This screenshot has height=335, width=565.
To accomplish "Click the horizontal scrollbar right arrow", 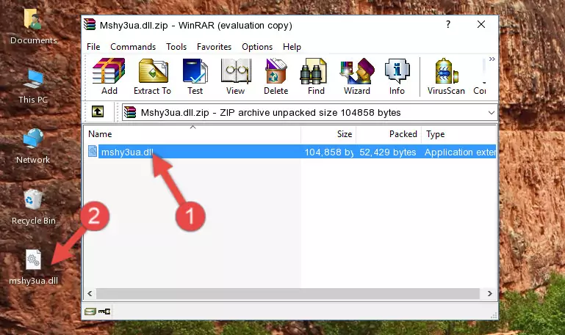I will 489,294.
